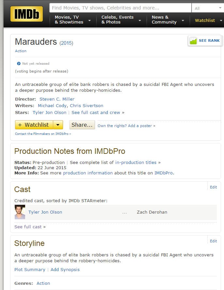Add Marauders to Watchlist
This screenshot has height=290, width=224.
pyautogui.click(x=34, y=125)
